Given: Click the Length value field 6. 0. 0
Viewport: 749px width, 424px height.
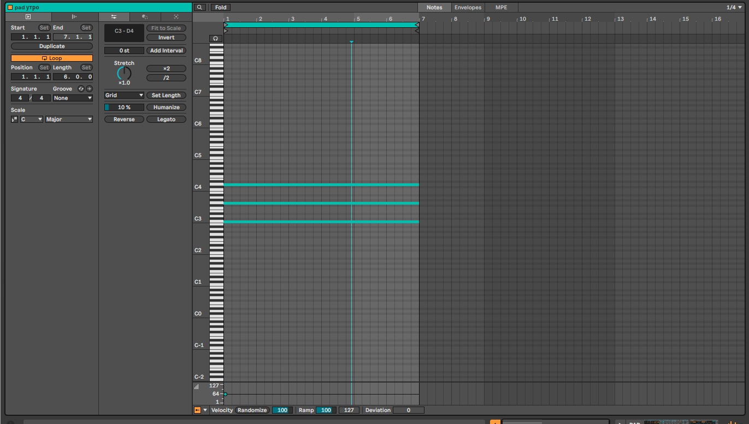Looking at the screenshot, I should pyautogui.click(x=73, y=77).
